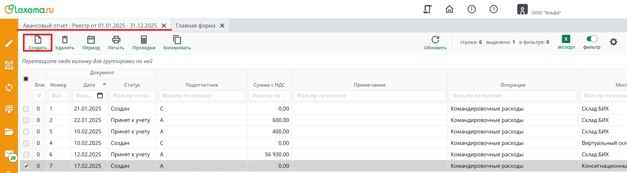This screenshot has height=173, width=627.
Task: Toggle the select-all header checkbox
Action: pyautogui.click(x=26, y=79)
